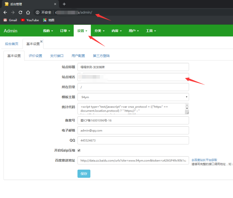Image resolution: width=233 pixels, height=198 pixels.
Task: Switch to the 用户配置 tab
Action: pos(78,56)
